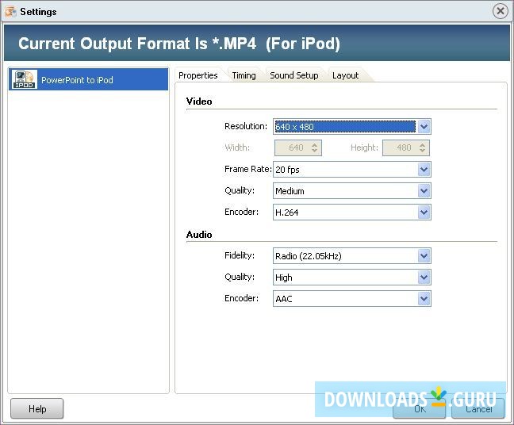This screenshot has height=425, width=514.
Task: Open the Resolution dropdown arrow
Action: click(x=424, y=127)
